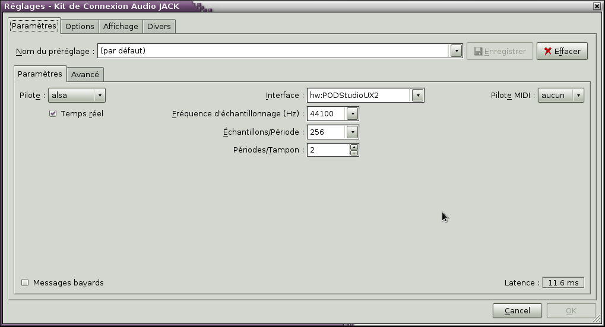This screenshot has height=327, width=605.
Task: Click the OK button
Action: pos(571,311)
